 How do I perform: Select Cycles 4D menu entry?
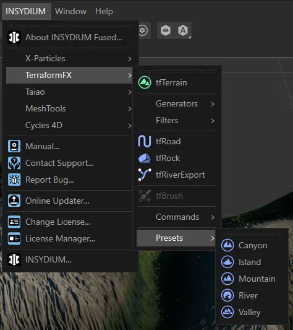click(70, 126)
